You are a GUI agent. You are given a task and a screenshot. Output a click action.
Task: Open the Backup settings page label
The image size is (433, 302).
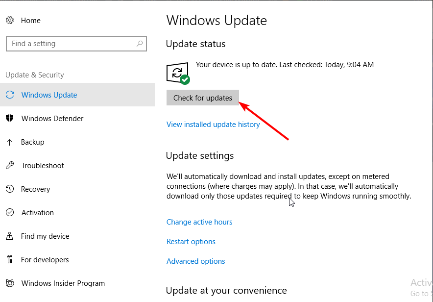(32, 142)
